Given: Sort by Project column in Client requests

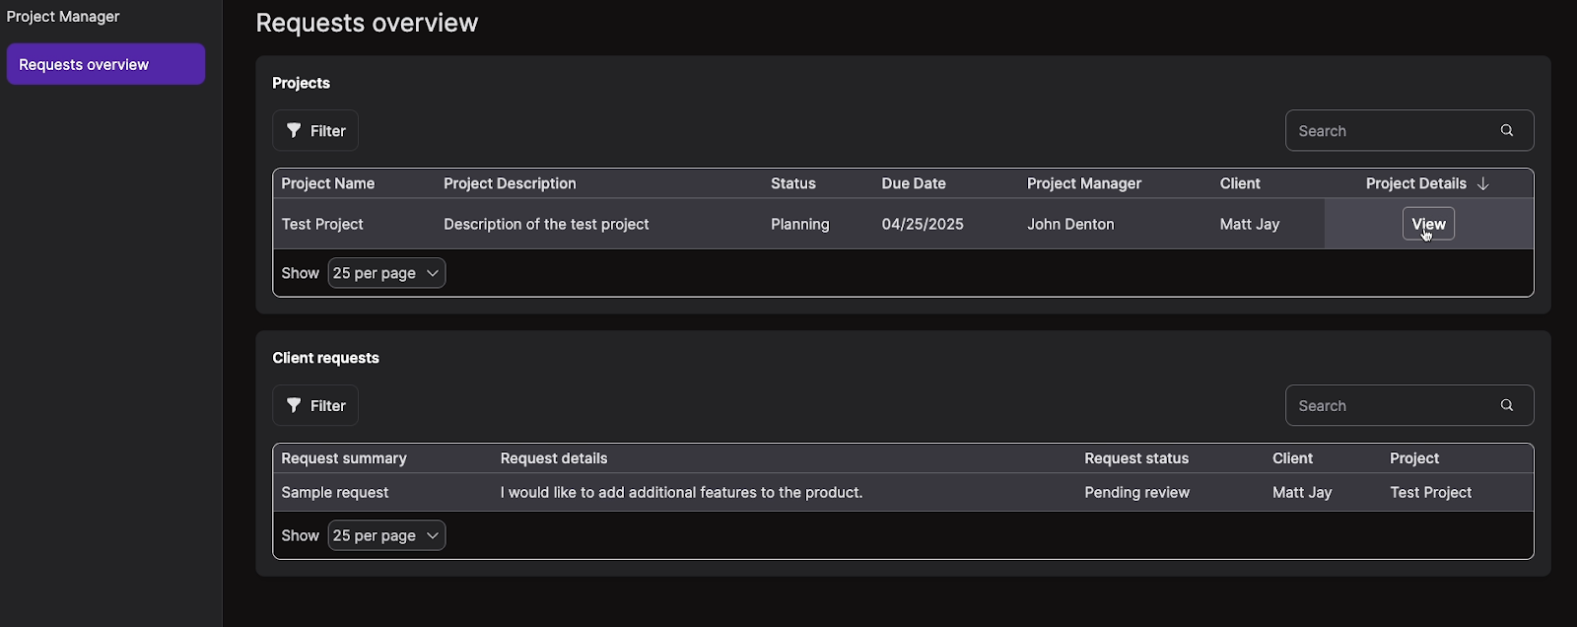Looking at the screenshot, I should (1414, 458).
